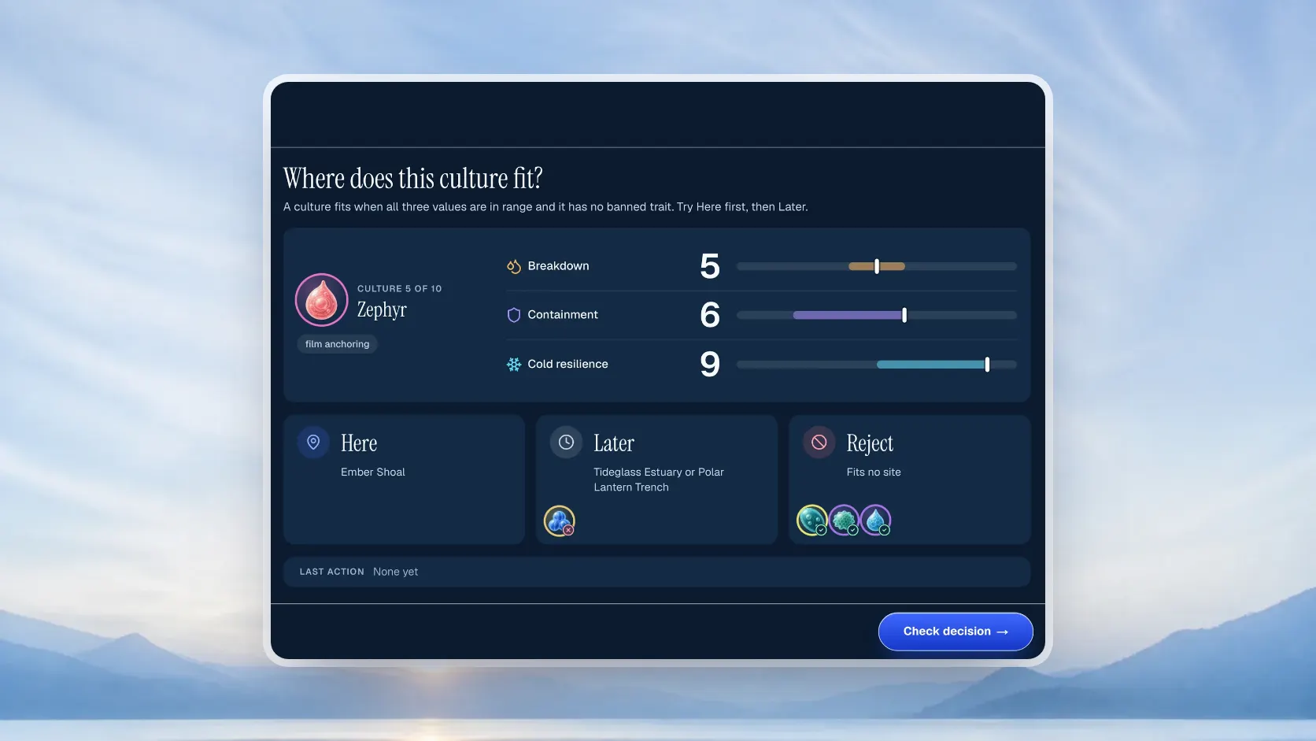The width and height of the screenshot is (1316, 741).
Task: Click the Breakdown range slider
Action: 877,266
